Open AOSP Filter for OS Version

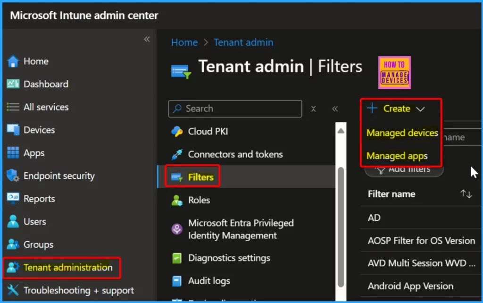pos(421,240)
